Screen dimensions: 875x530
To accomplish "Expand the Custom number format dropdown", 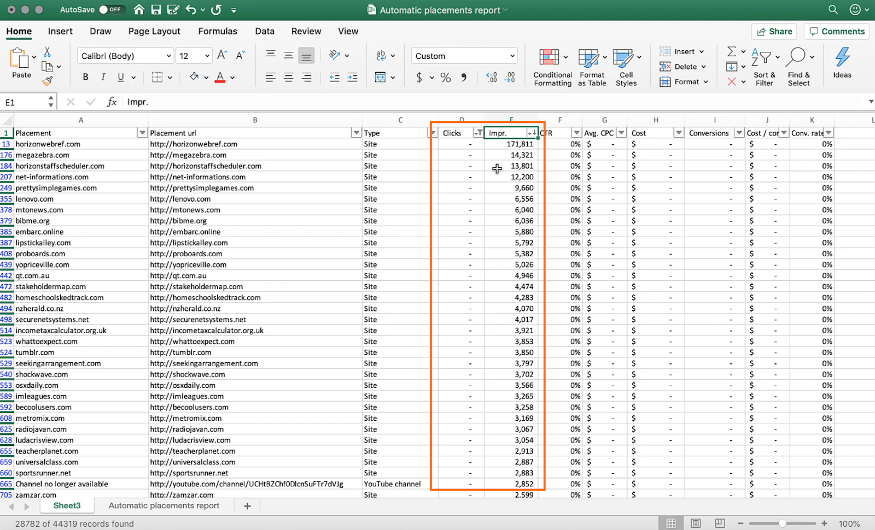I will (512, 56).
